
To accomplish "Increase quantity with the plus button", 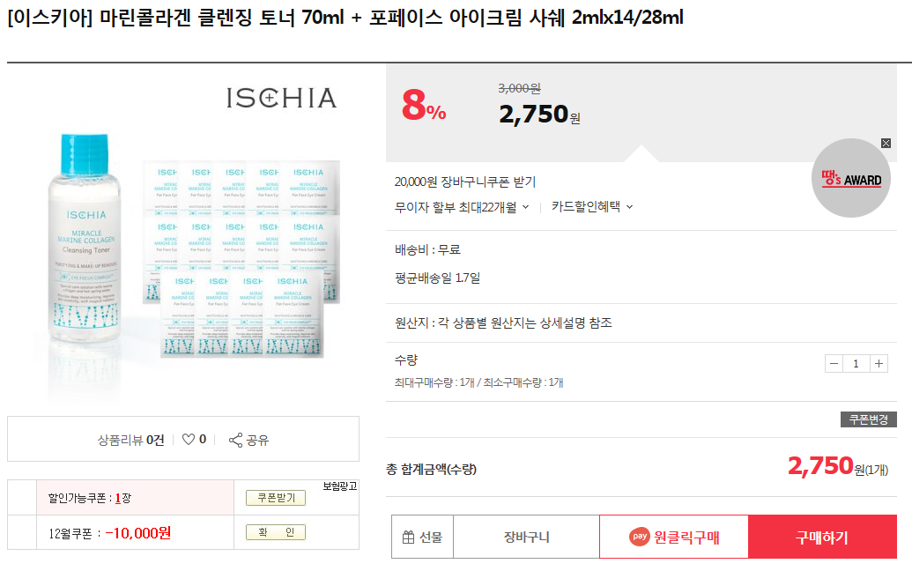I will [x=879, y=364].
